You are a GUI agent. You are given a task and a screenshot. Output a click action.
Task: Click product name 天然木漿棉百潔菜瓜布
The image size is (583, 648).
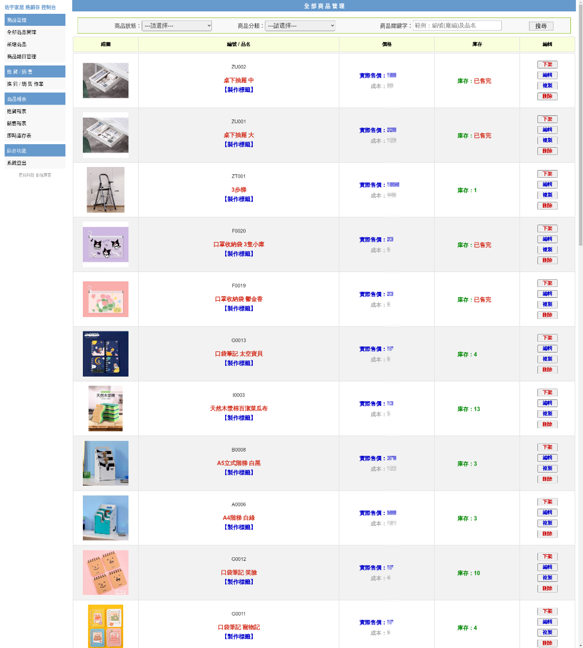[x=239, y=408]
